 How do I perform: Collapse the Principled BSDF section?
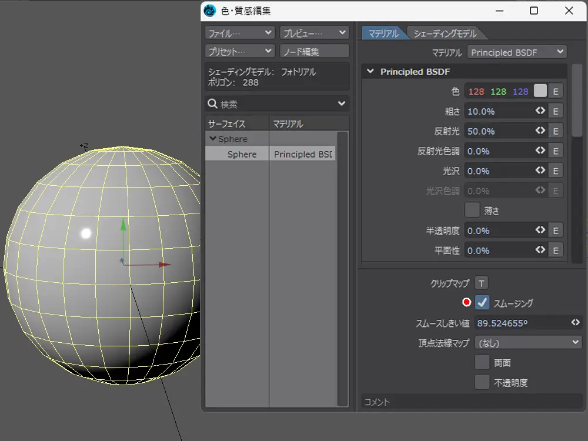370,72
